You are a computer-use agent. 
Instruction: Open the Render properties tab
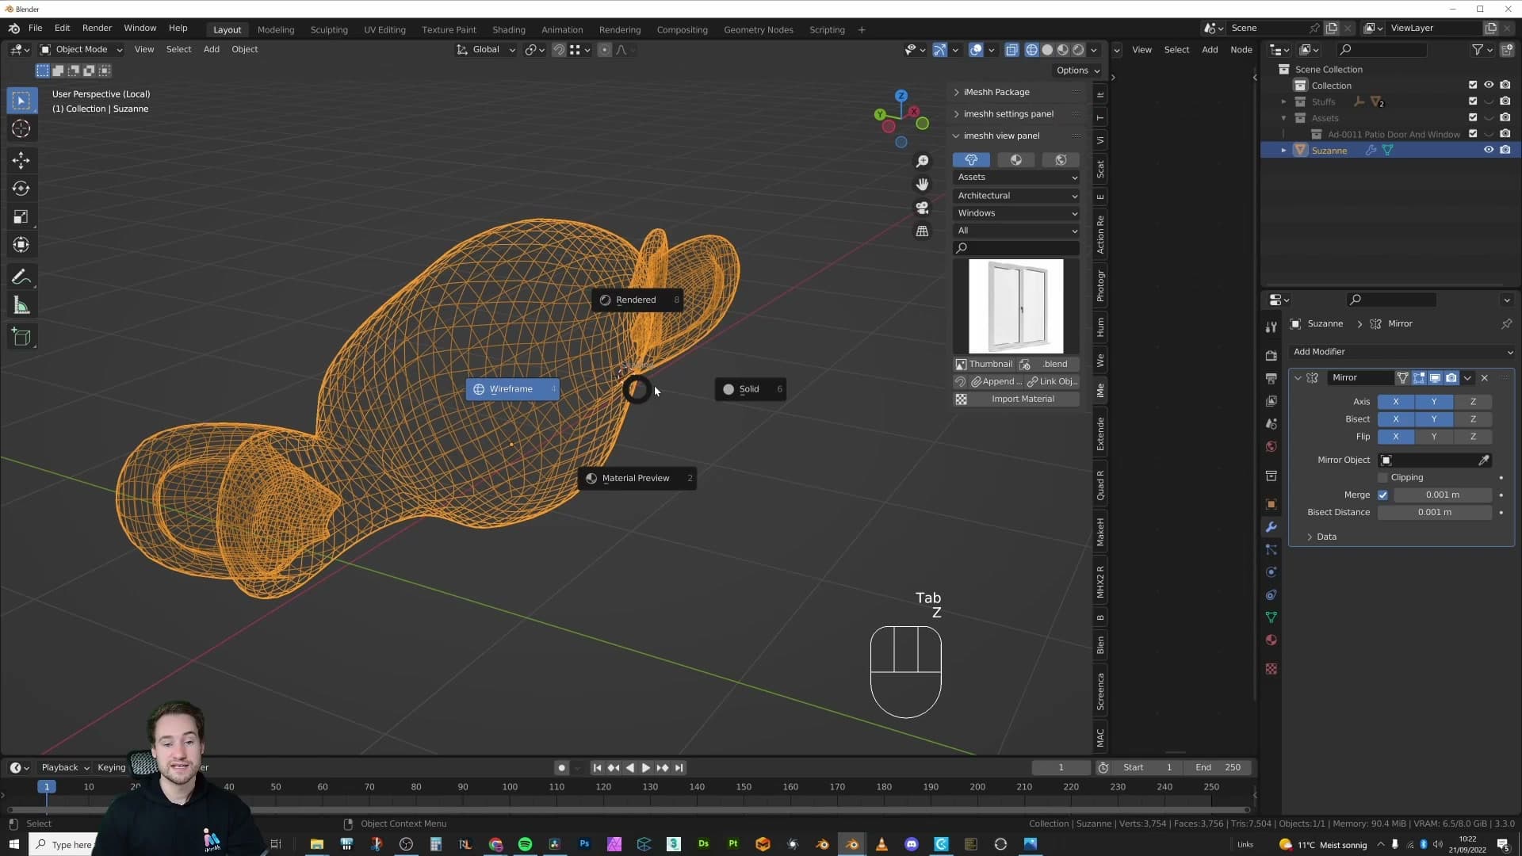(x=1272, y=356)
